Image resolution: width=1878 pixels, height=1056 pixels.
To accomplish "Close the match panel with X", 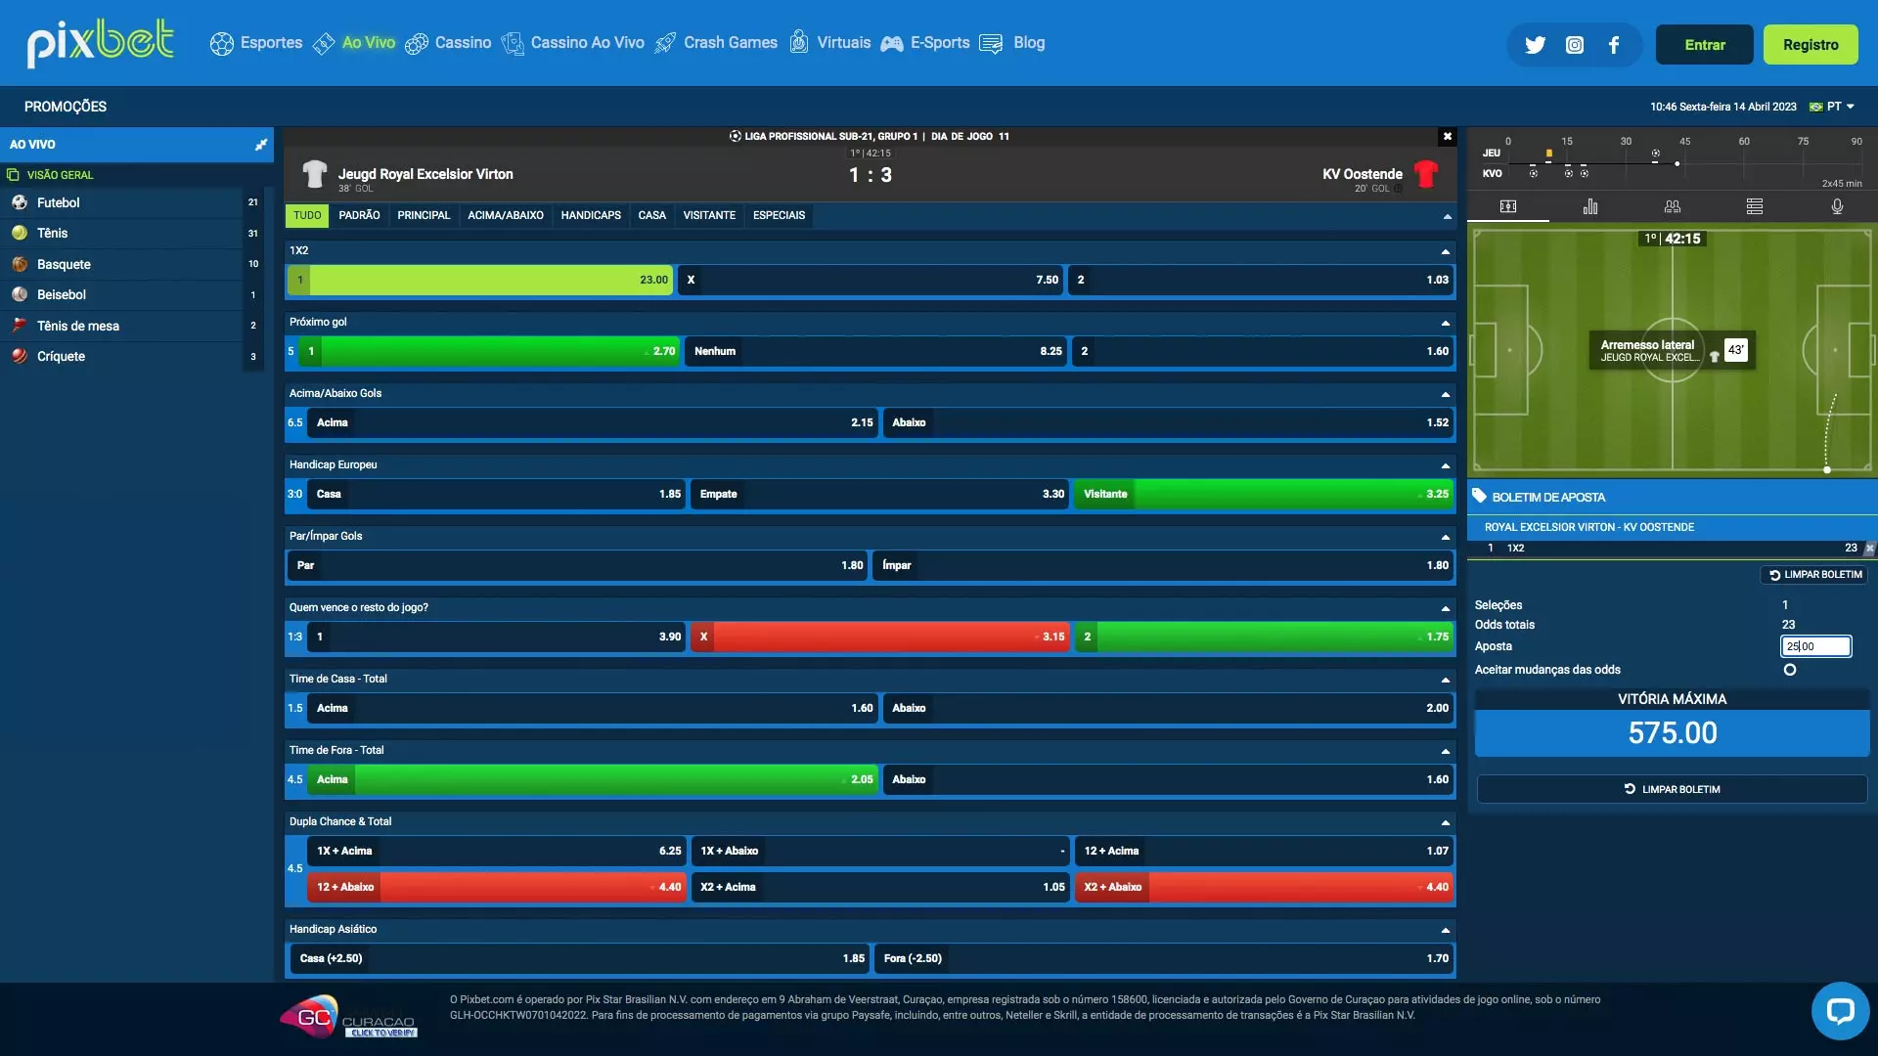I will [x=1448, y=136].
